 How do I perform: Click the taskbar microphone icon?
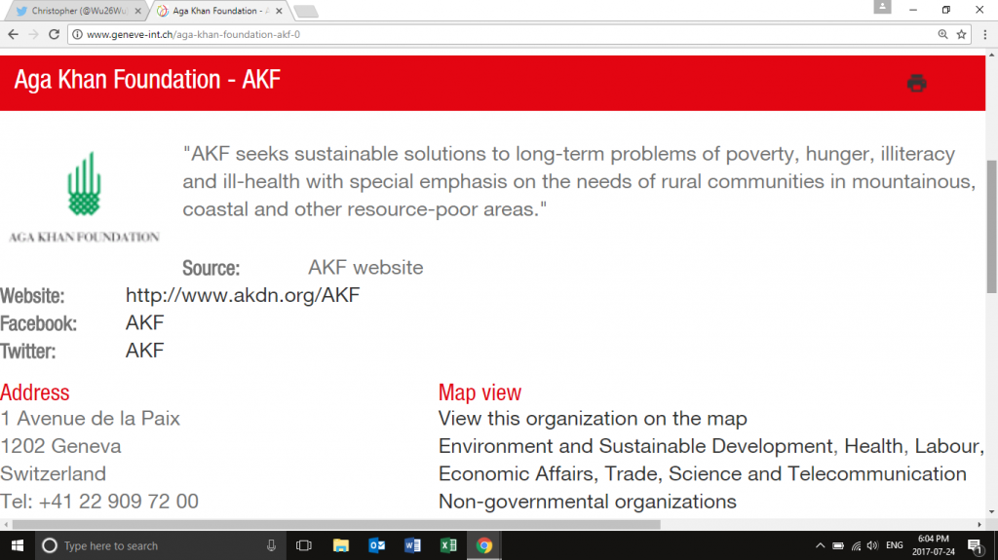271,545
